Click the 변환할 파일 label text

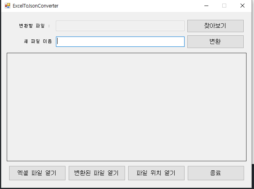tap(35, 26)
